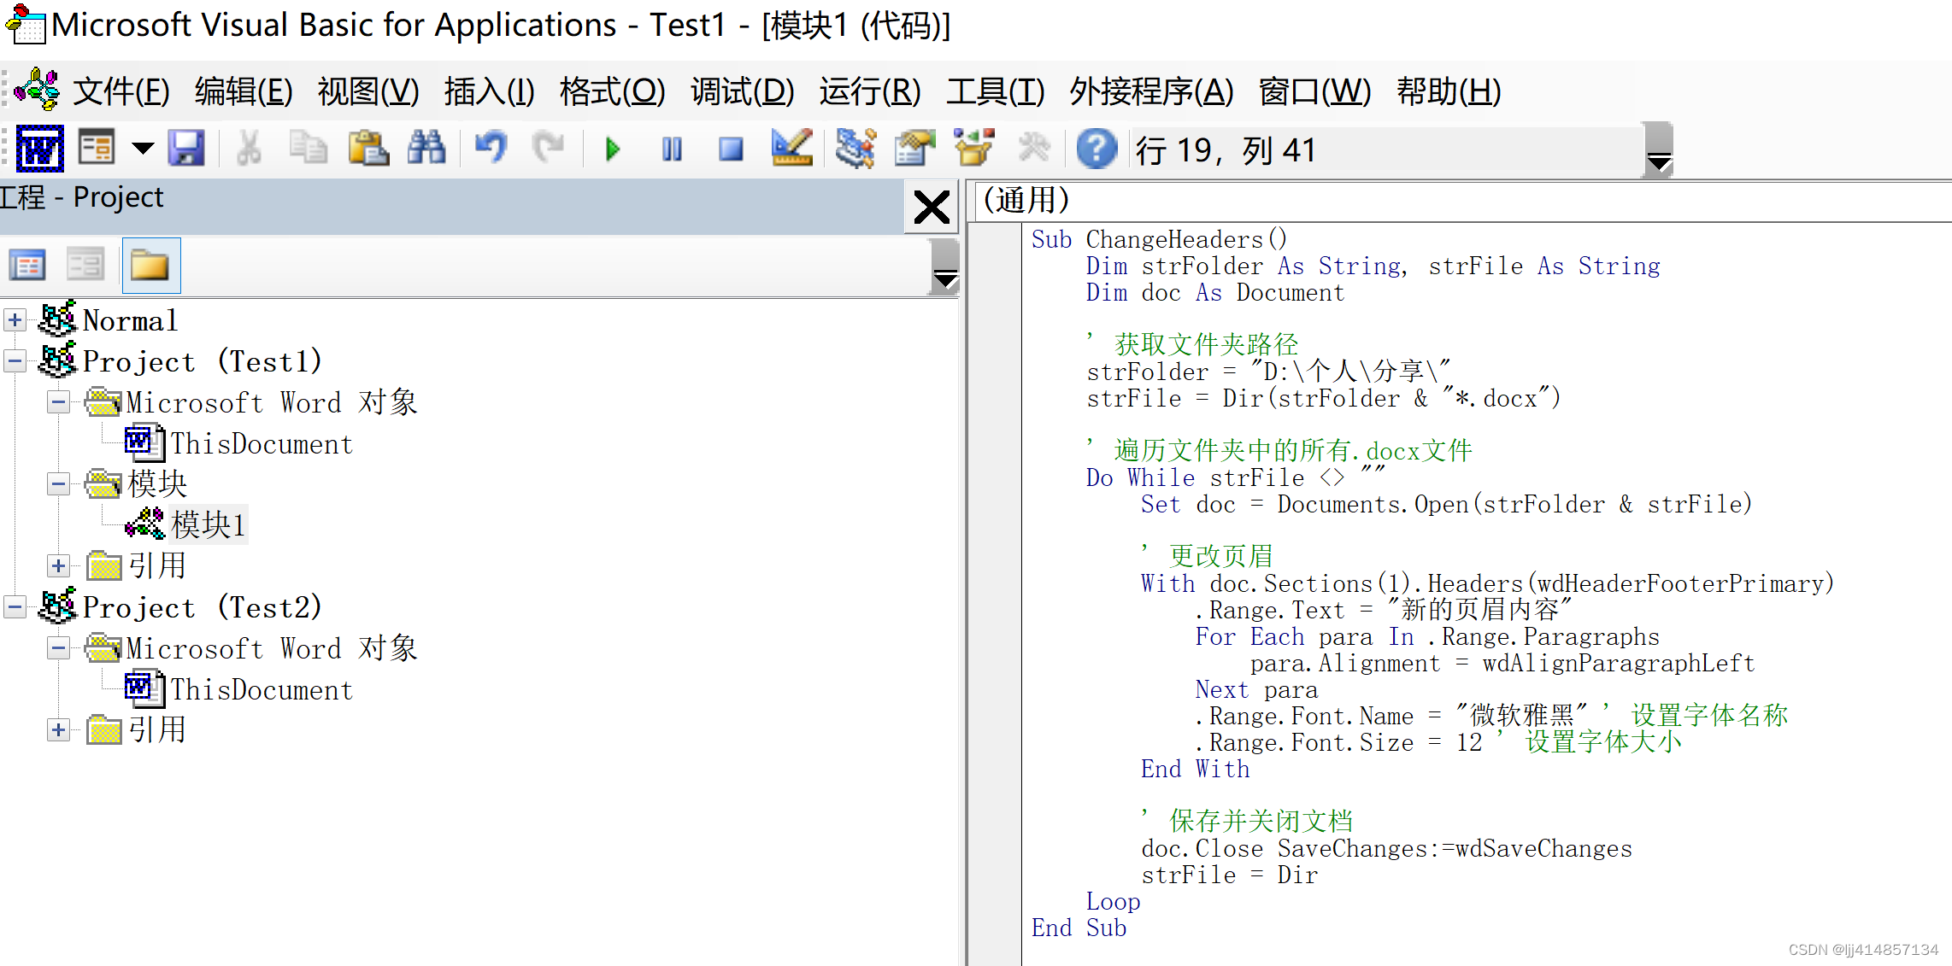Viewport: 1952px width, 966px height.
Task: Open the 调试(D) menu
Action: coord(742,91)
